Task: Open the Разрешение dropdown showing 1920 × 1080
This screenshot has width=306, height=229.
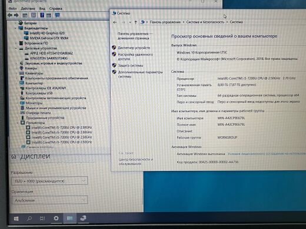Action: click(x=49, y=181)
